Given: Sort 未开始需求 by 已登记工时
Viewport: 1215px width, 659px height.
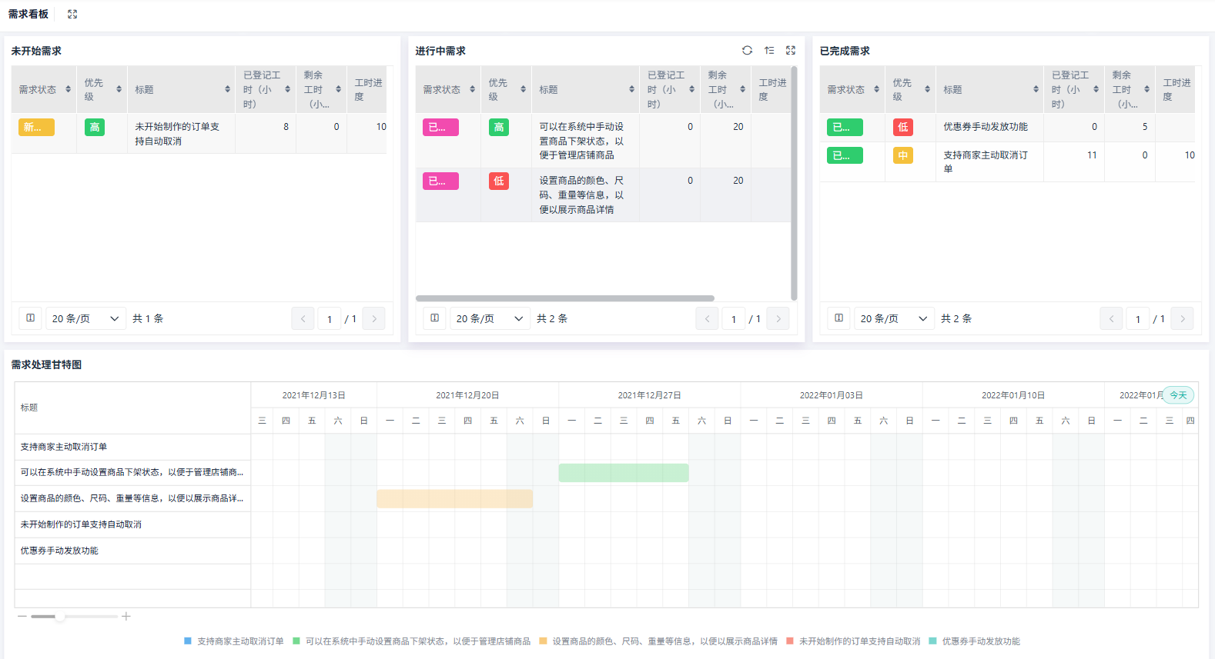Looking at the screenshot, I should (x=288, y=89).
